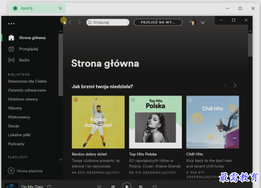The height and width of the screenshot is (188, 261).
Task: Click the PRZEJDŹ NA WY... upgrade button
Action: 158,22
